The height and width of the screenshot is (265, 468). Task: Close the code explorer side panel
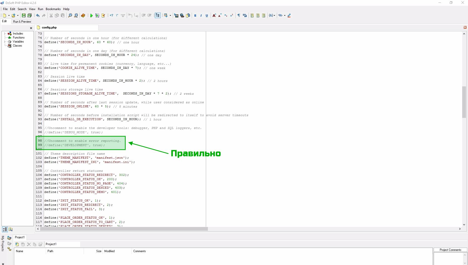tap(31, 28)
